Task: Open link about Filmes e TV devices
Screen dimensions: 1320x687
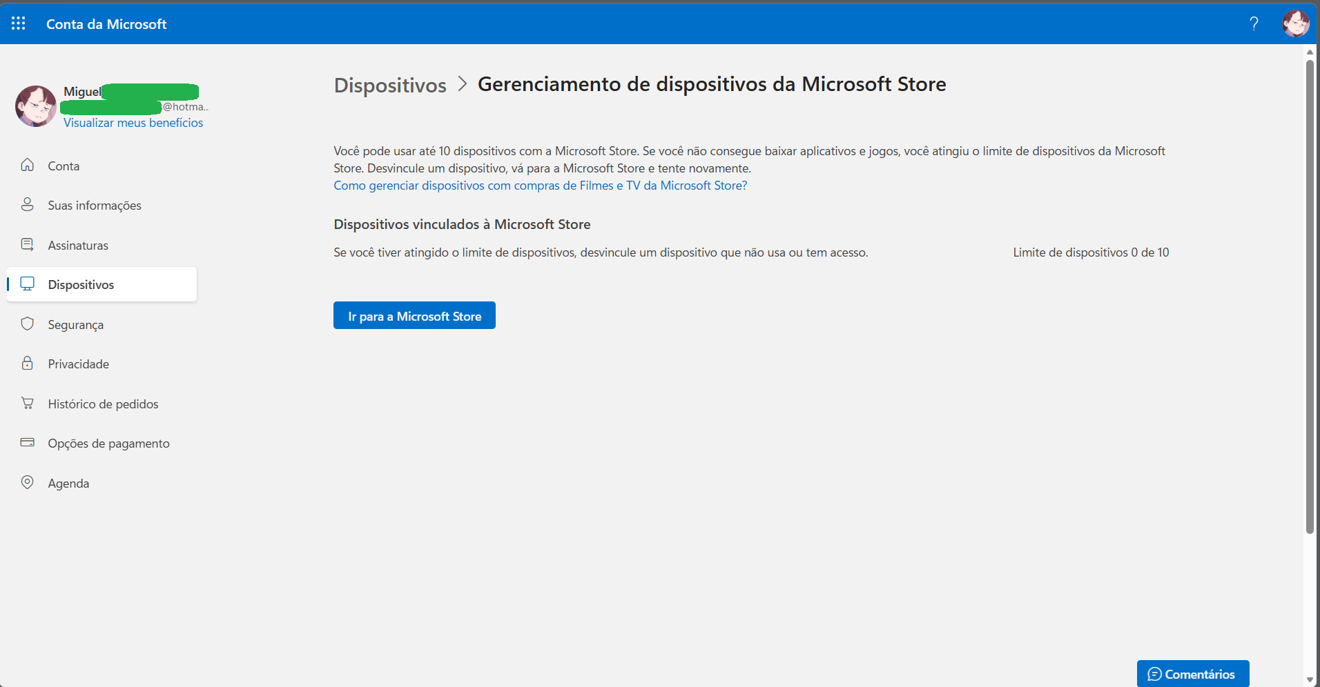Action: tap(540, 186)
